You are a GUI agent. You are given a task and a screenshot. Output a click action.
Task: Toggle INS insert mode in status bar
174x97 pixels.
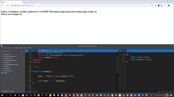point(159,92)
